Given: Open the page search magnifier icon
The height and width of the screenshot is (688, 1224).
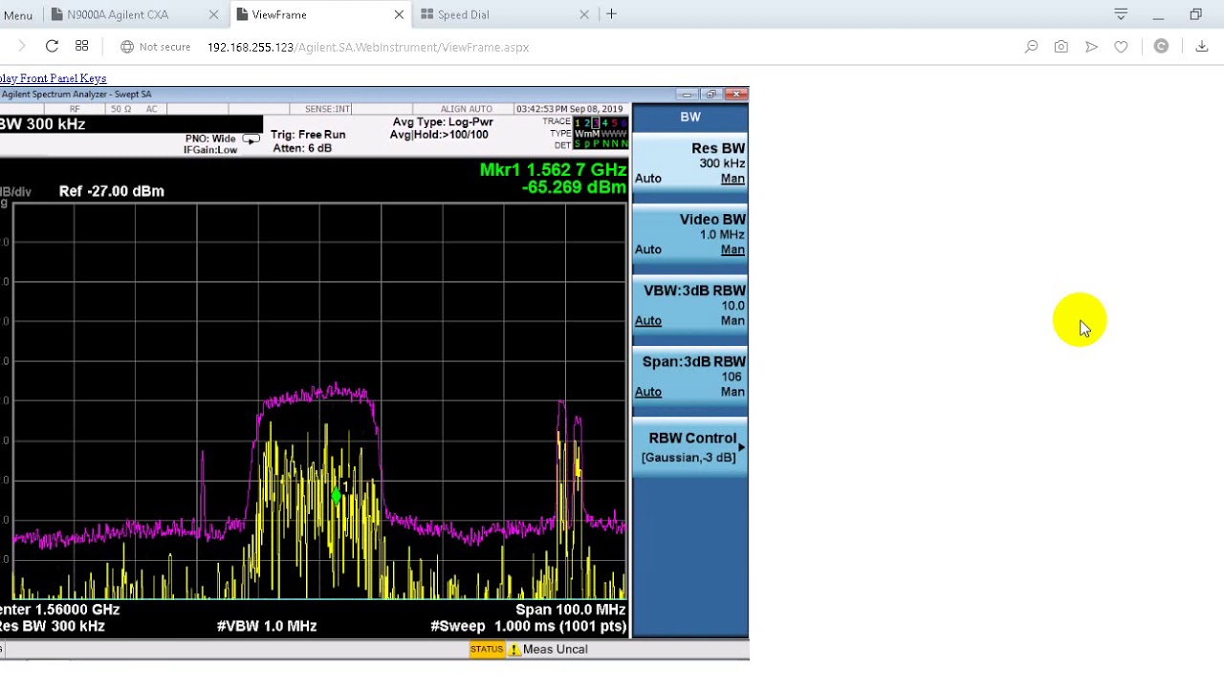Looking at the screenshot, I should click(1031, 47).
